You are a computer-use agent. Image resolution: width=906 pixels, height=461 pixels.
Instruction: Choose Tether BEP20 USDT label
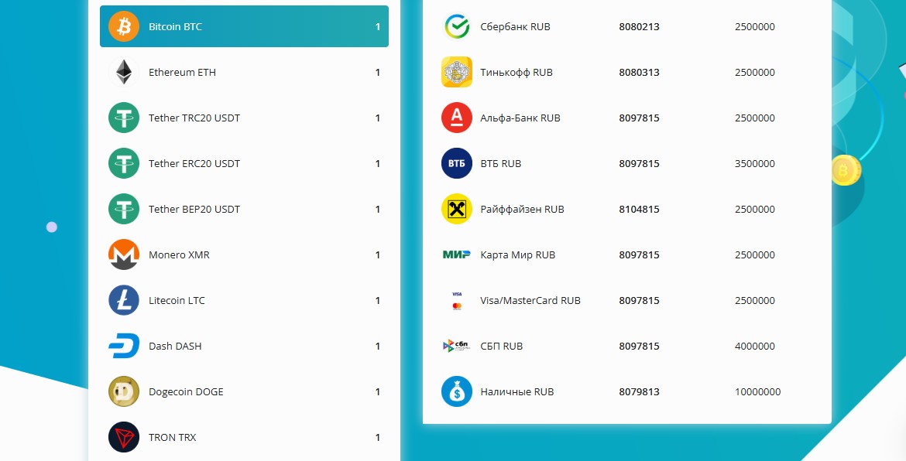194,209
